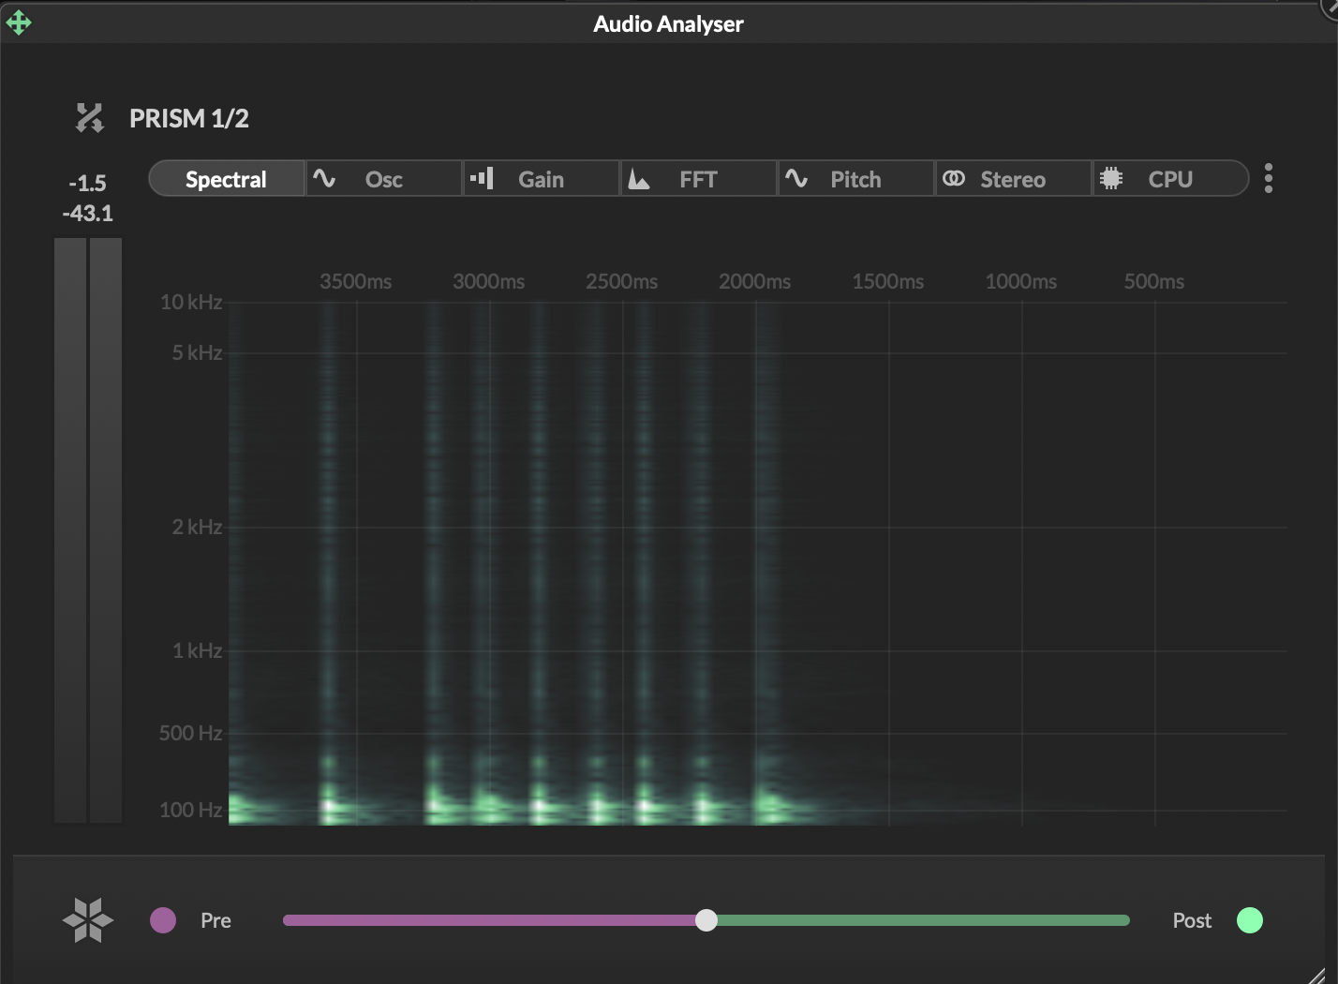The height and width of the screenshot is (984, 1338).
Task: Click the CPU chip icon
Action: click(x=1111, y=178)
